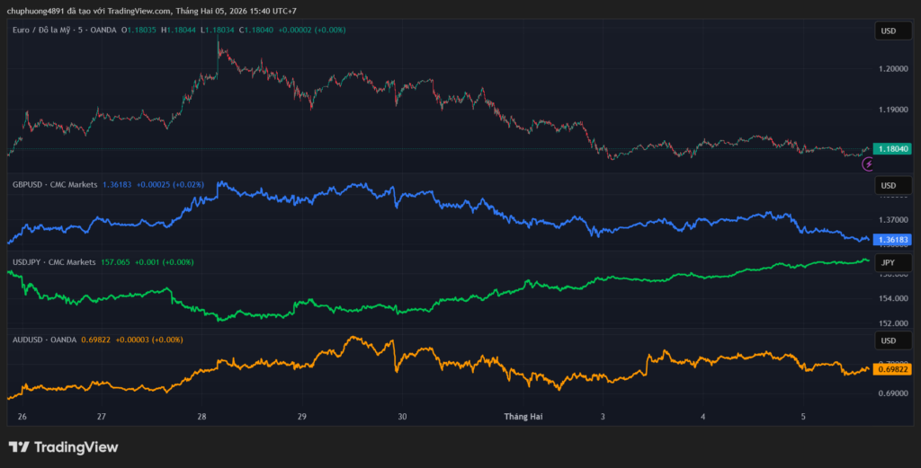
Task: Open the USD currency selector for the AUDUSD pane
Action: pos(888,341)
